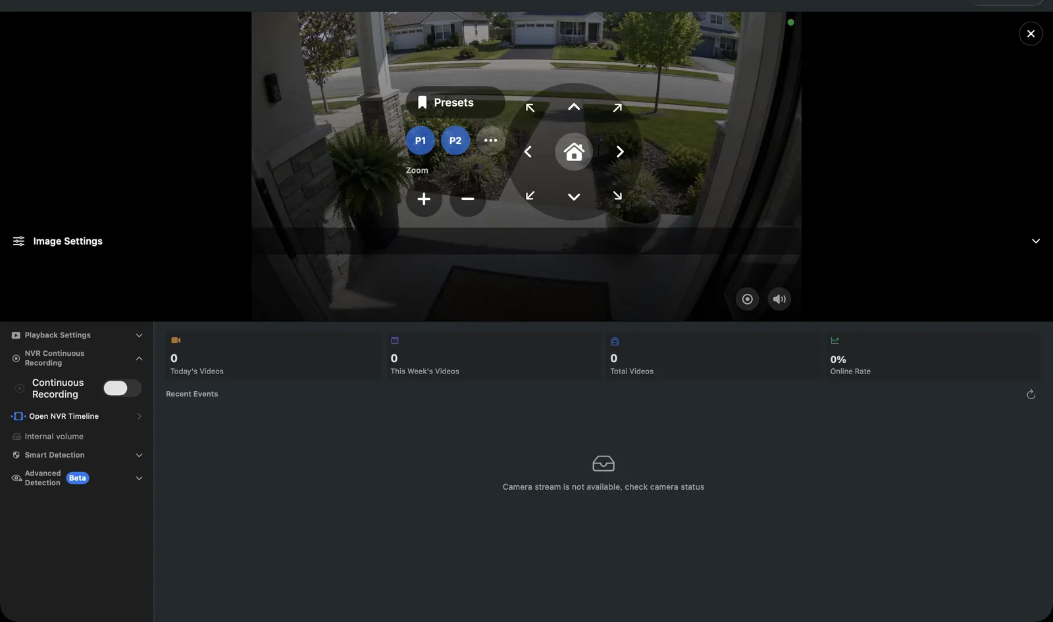Viewport: 1053px width, 622px height.
Task: Go to preset P2
Action: (455, 141)
